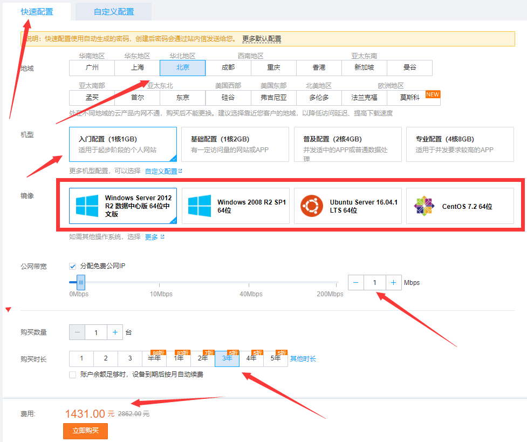527x442 pixels.
Task: Toggle the 分配免费公网IP checkbox
Action: 73,267
